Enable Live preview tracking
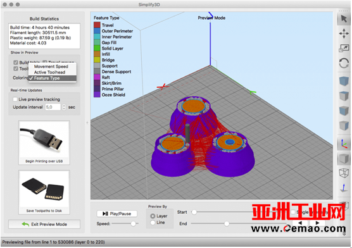 click(x=15, y=99)
